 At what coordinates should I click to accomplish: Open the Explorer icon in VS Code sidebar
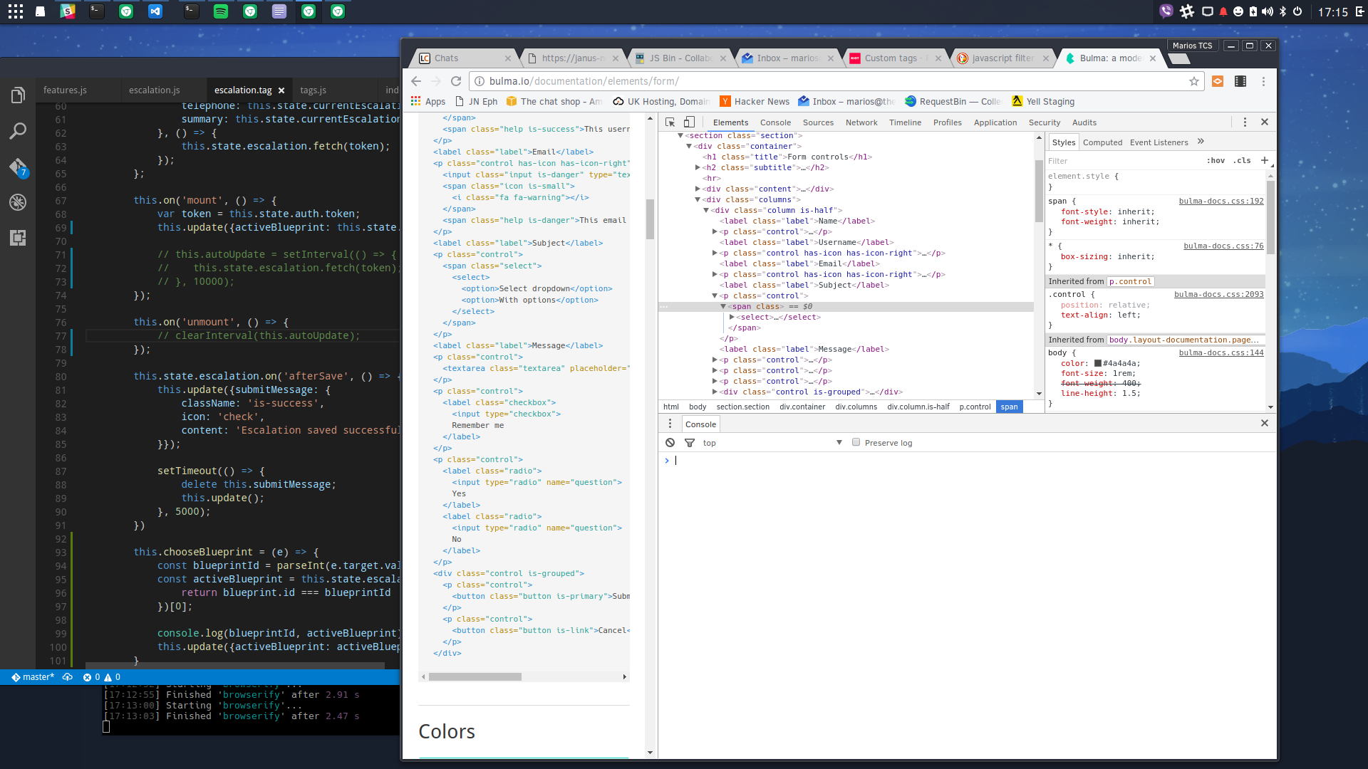pos(18,95)
